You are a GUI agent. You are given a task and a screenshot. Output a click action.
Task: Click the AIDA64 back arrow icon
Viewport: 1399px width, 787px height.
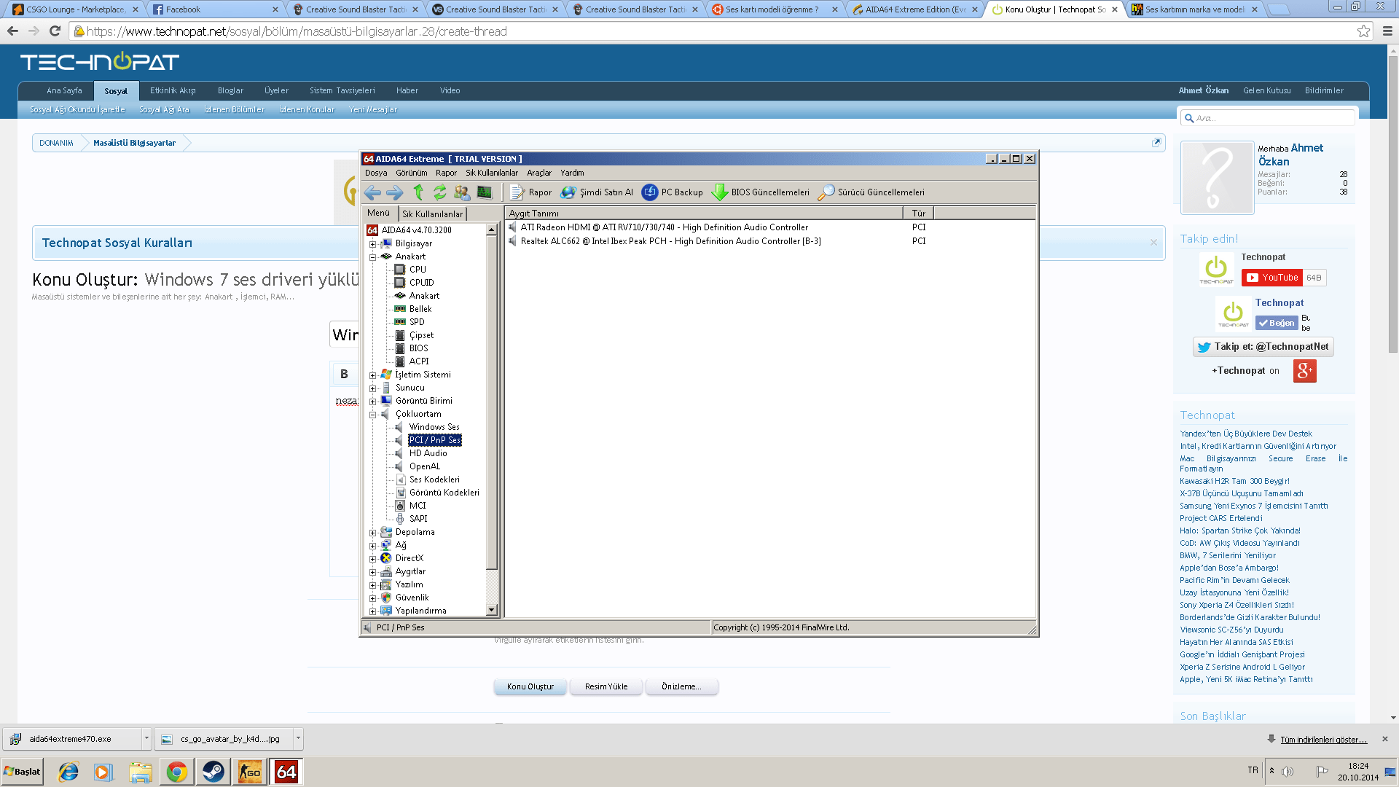coord(372,192)
